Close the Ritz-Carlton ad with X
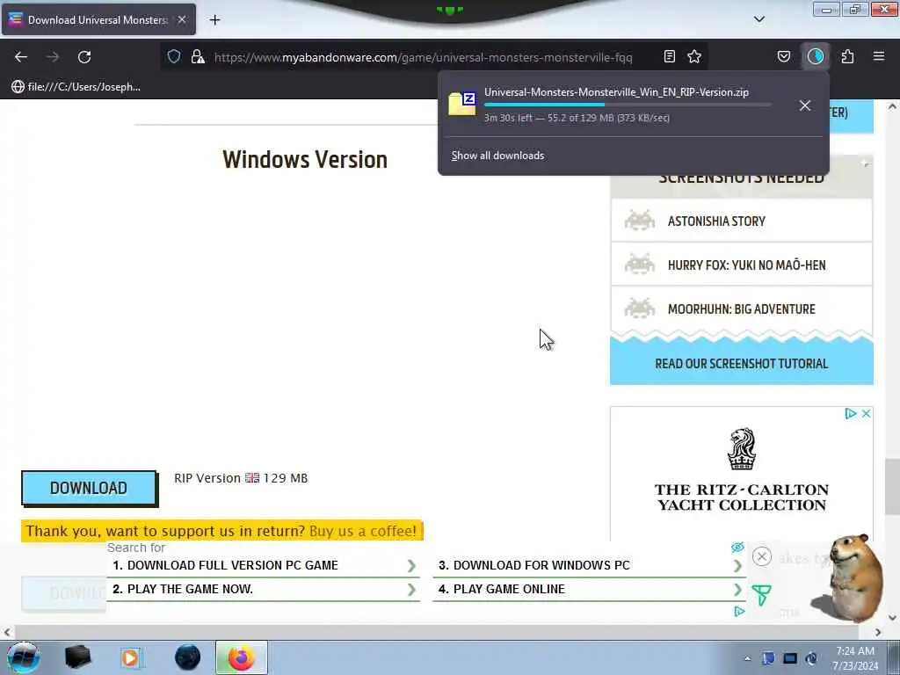The width and height of the screenshot is (900, 675). [866, 413]
